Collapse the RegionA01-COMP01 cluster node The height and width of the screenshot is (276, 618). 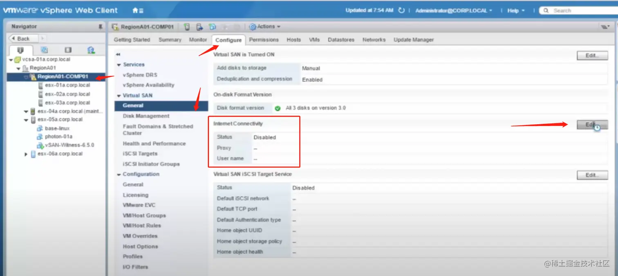click(26, 77)
